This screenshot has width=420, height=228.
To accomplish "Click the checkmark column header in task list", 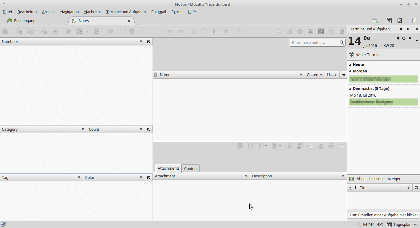I will point(350,188).
